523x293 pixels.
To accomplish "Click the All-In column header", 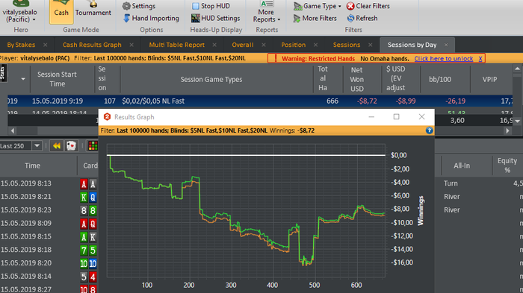I will click(462, 166).
